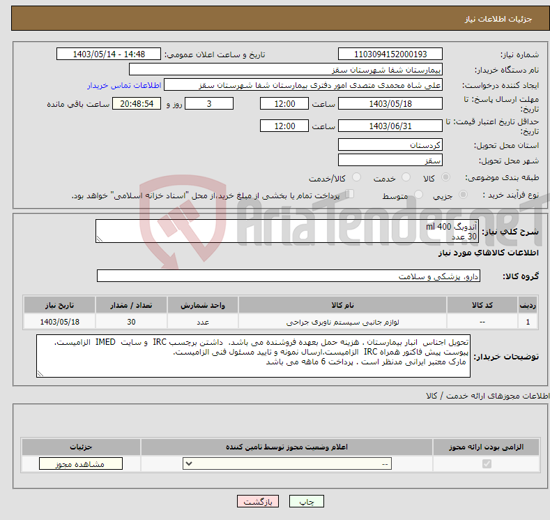Viewport: 550px width, 520px height.
Task: Click the need date cell 1403/05/18
Action: tap(60, 322)
